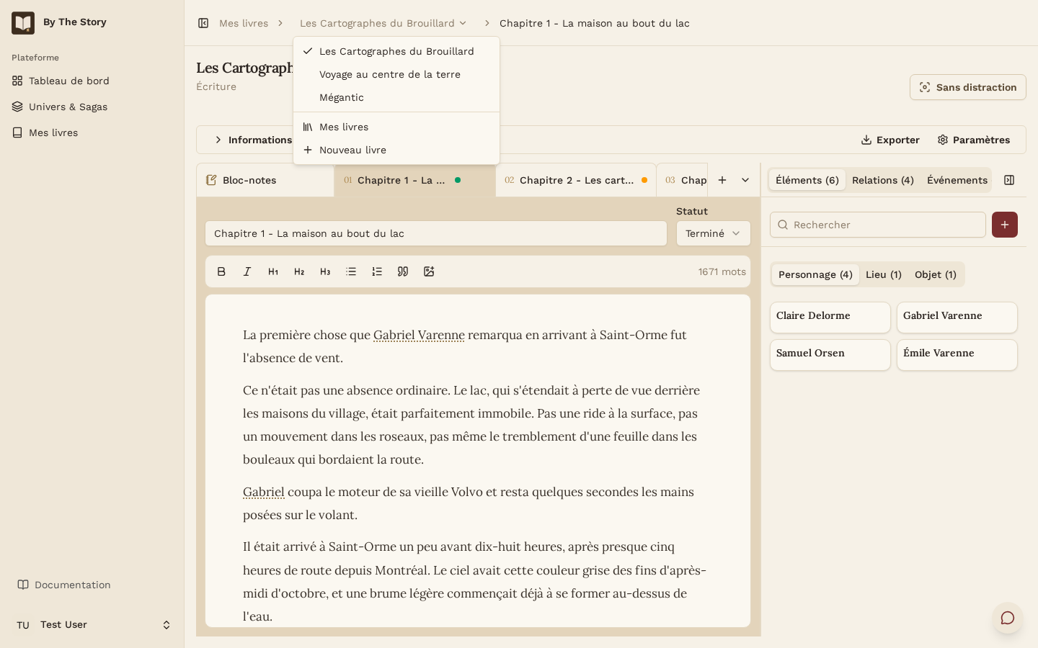Open Samuel Orsen character card
The image size is (1038, 648).
(830, 355)
